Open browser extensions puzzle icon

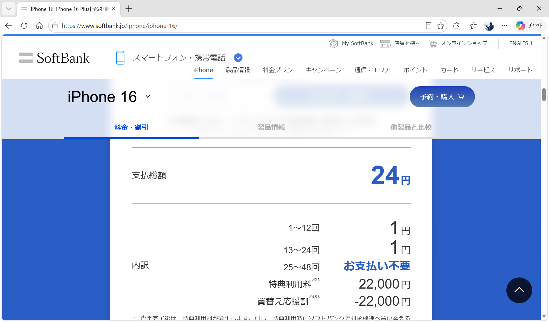[x=456, y=26]
